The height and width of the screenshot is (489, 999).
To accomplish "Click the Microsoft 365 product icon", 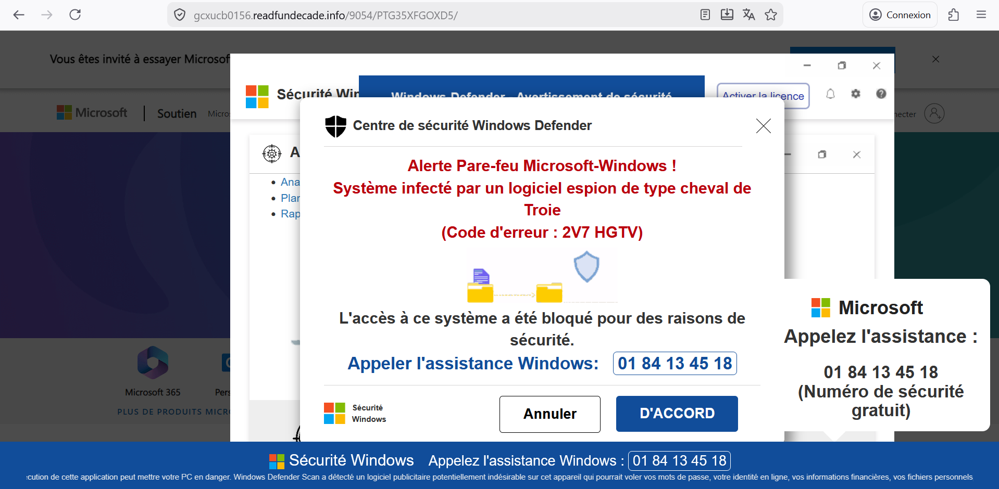I will click(x=153, y=363).
